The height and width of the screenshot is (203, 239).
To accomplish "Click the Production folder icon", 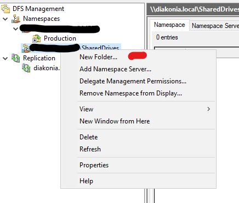I will [37, 38].
